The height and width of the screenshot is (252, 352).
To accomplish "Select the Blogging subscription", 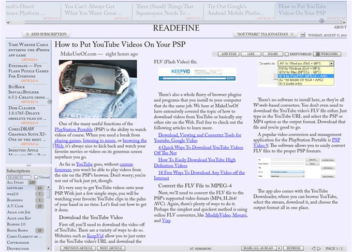I will 25,200.
